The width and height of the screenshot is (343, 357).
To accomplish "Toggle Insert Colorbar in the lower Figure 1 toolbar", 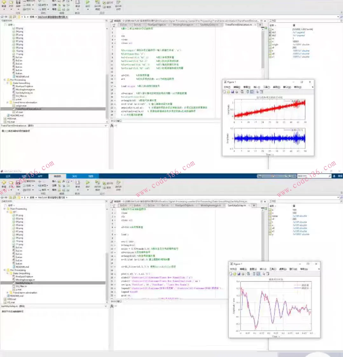I will pos(254,274).
